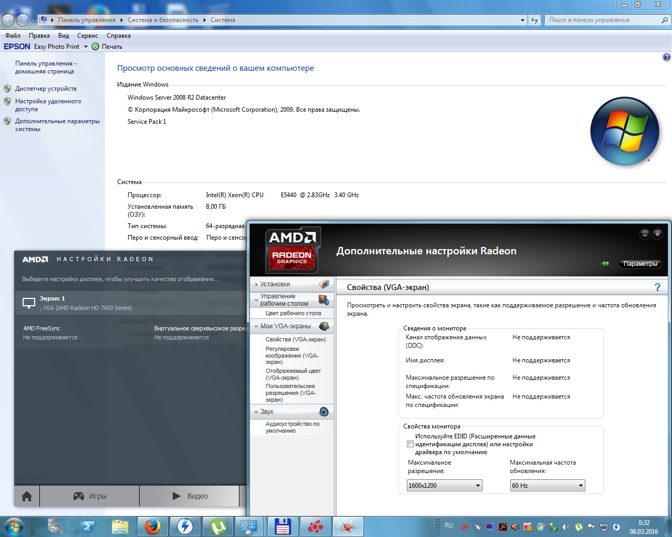Click the home icon in Radeon Settings
The image size is (672, 537).
(27, 496)
